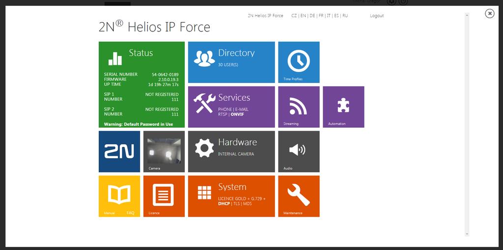Open Time Profiles clock tile
Image resolution: width=503 pixels, height=250 pixels.
coord(299,62)
